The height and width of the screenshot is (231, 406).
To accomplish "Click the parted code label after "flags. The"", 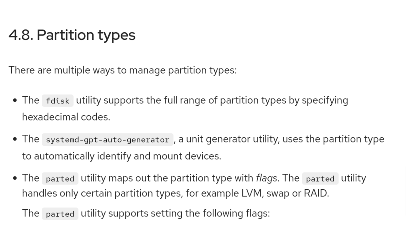I will [320, 179].
